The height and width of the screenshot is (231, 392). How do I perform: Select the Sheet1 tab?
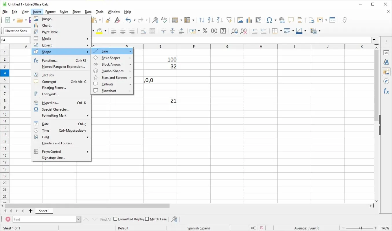44,211
